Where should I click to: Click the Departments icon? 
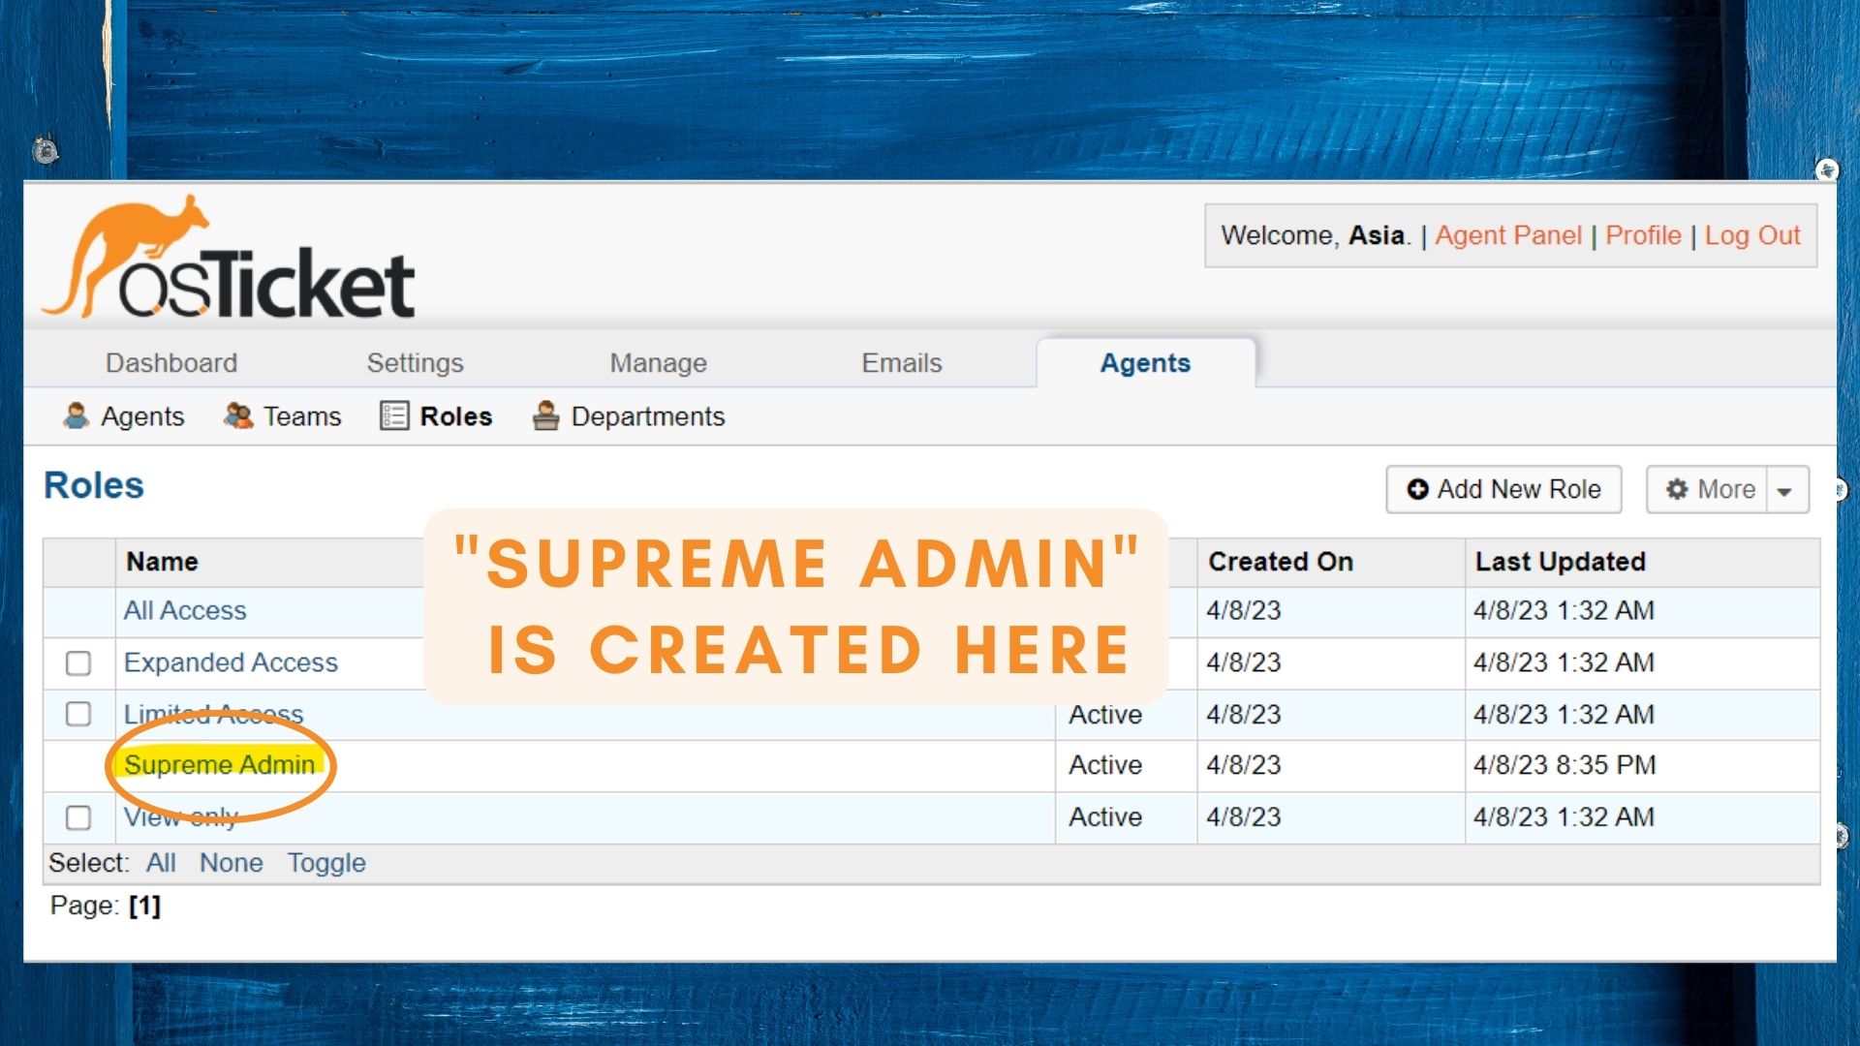point(546,415)
